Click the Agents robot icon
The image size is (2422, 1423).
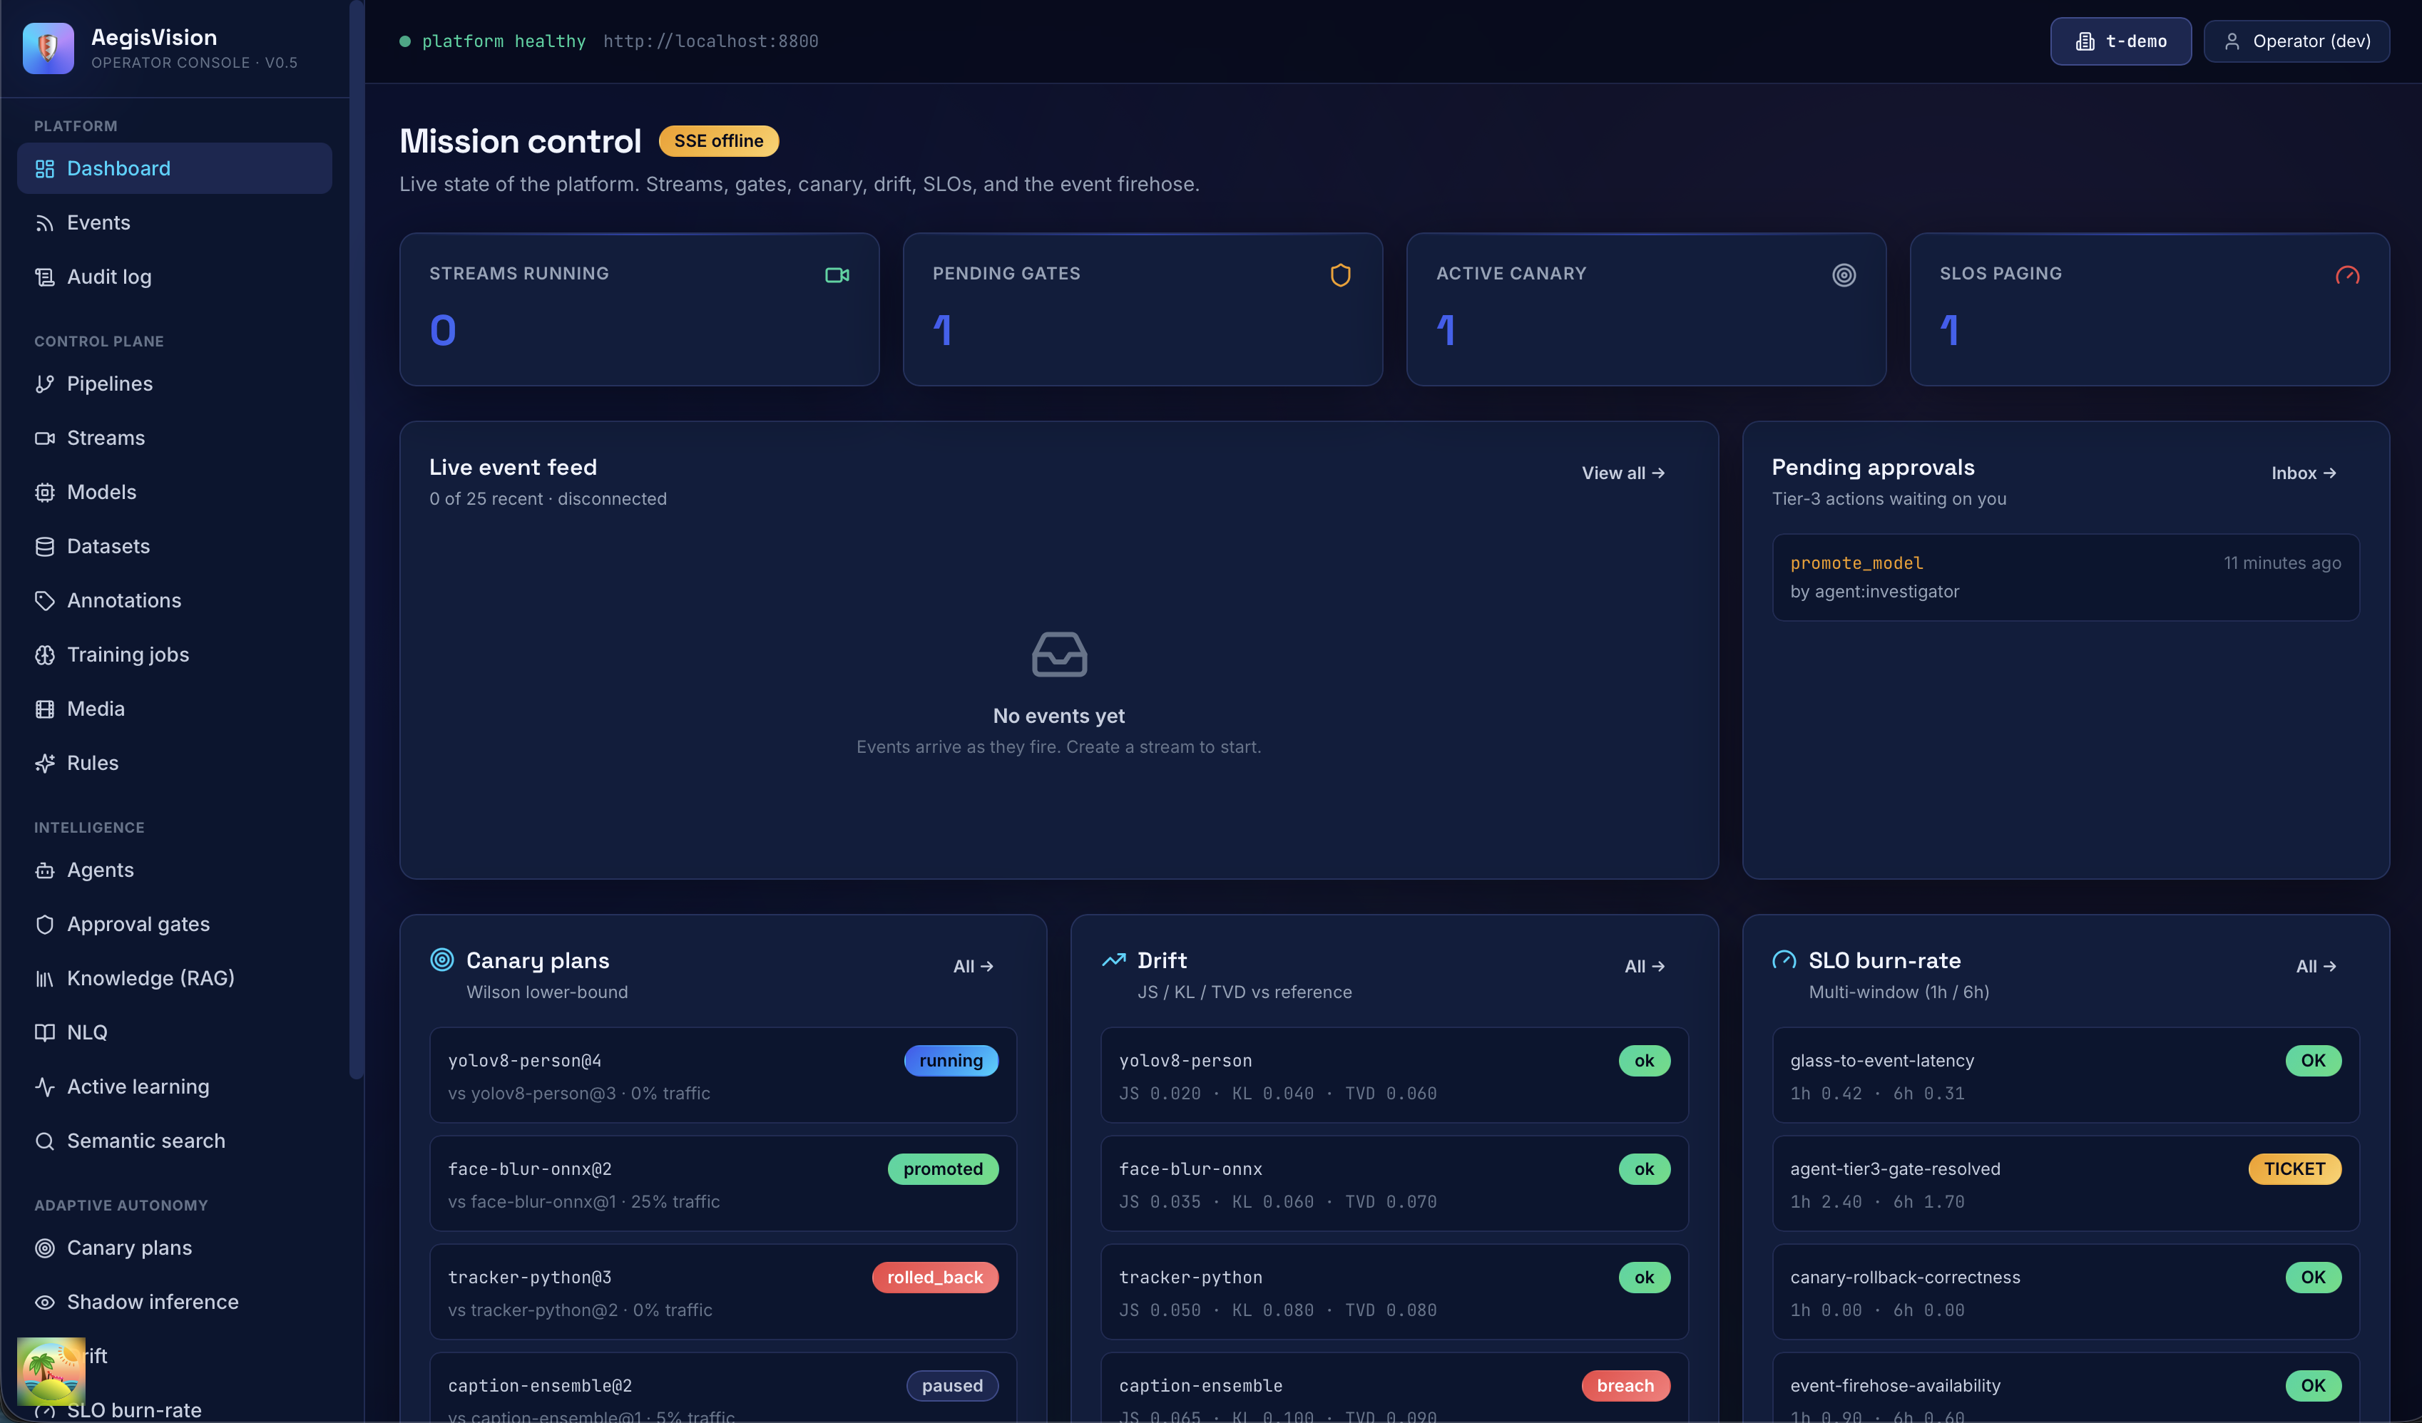[44, 870]
